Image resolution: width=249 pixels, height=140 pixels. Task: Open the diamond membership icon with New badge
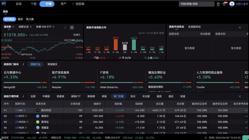click(x=224, y=4)
